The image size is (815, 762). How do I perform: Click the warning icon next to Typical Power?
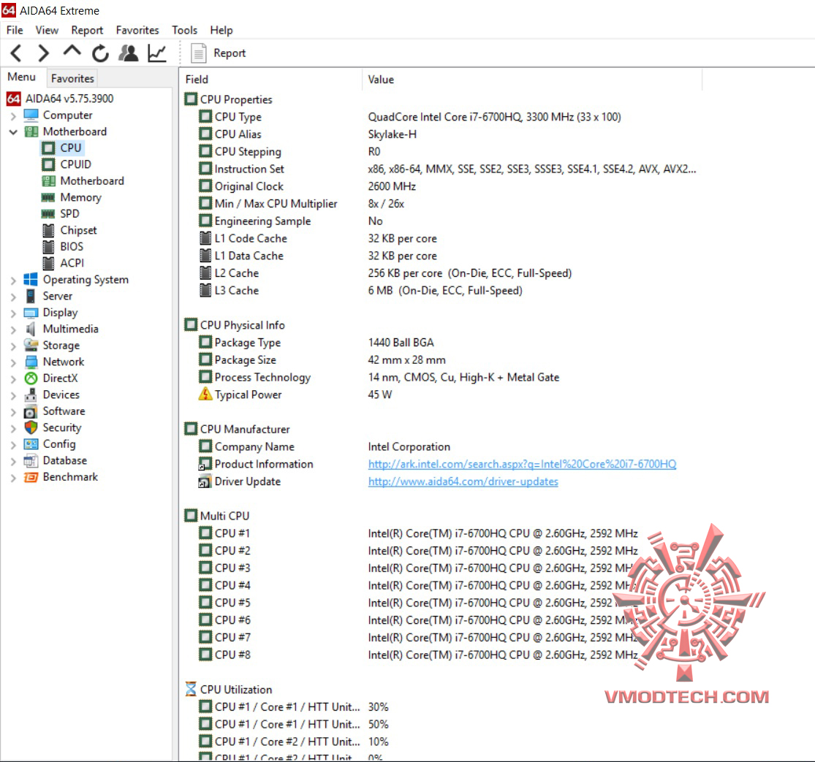point(207,395)
